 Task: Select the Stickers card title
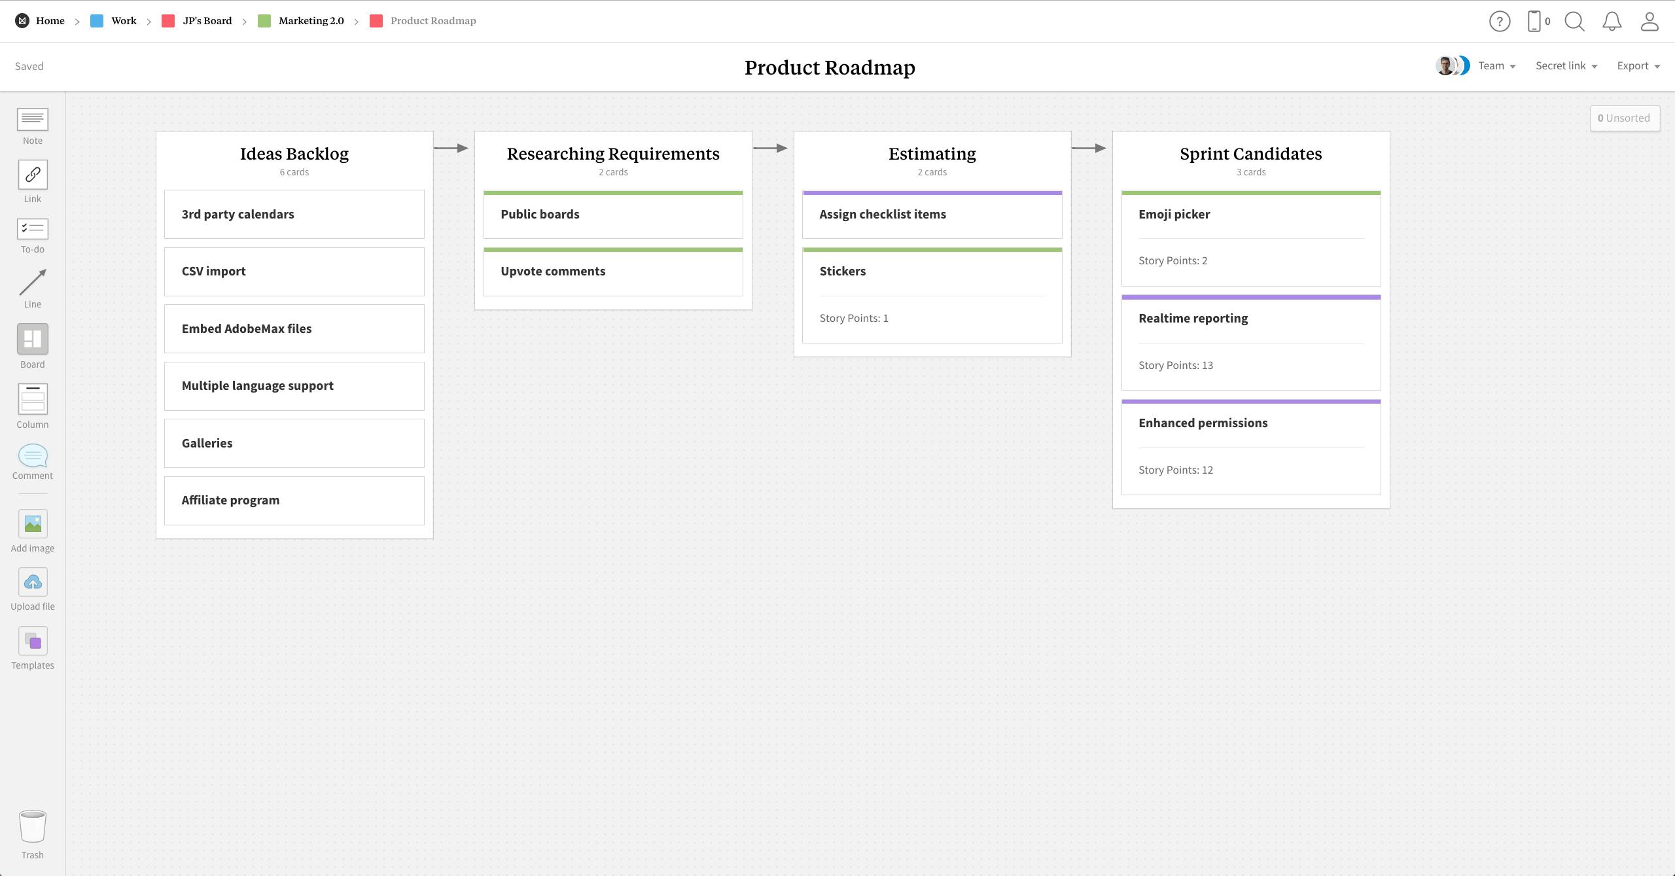[x=843, y=272]
